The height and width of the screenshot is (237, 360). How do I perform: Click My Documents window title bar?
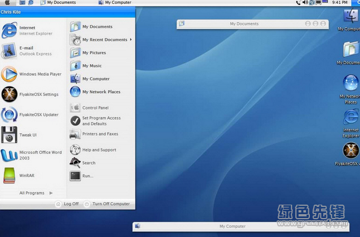coord(252,23)
